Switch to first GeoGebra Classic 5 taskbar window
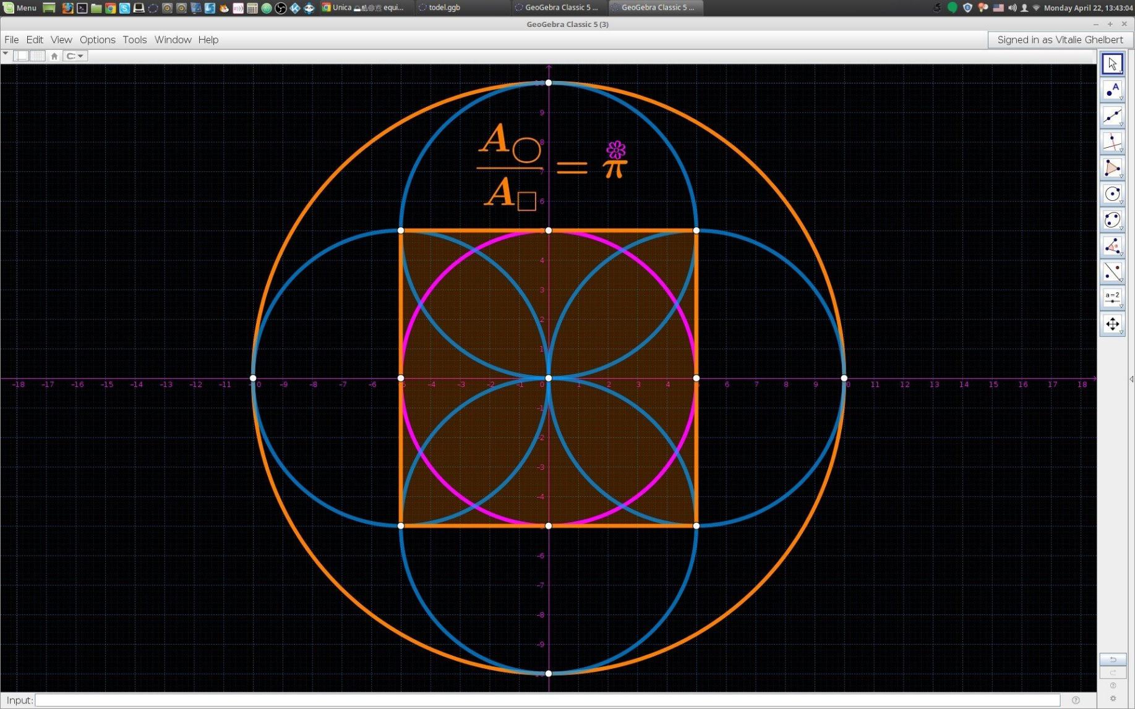1135x709 pixels. tap(559, 8)
